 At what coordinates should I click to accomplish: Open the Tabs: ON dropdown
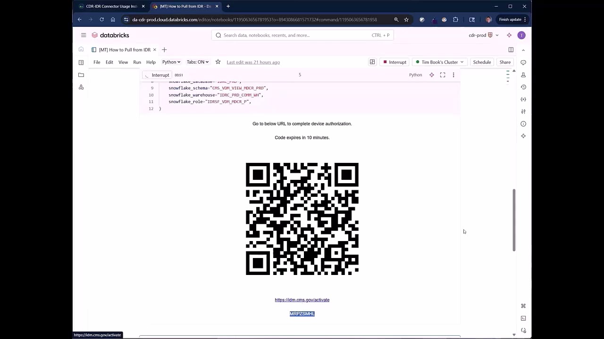198,62
